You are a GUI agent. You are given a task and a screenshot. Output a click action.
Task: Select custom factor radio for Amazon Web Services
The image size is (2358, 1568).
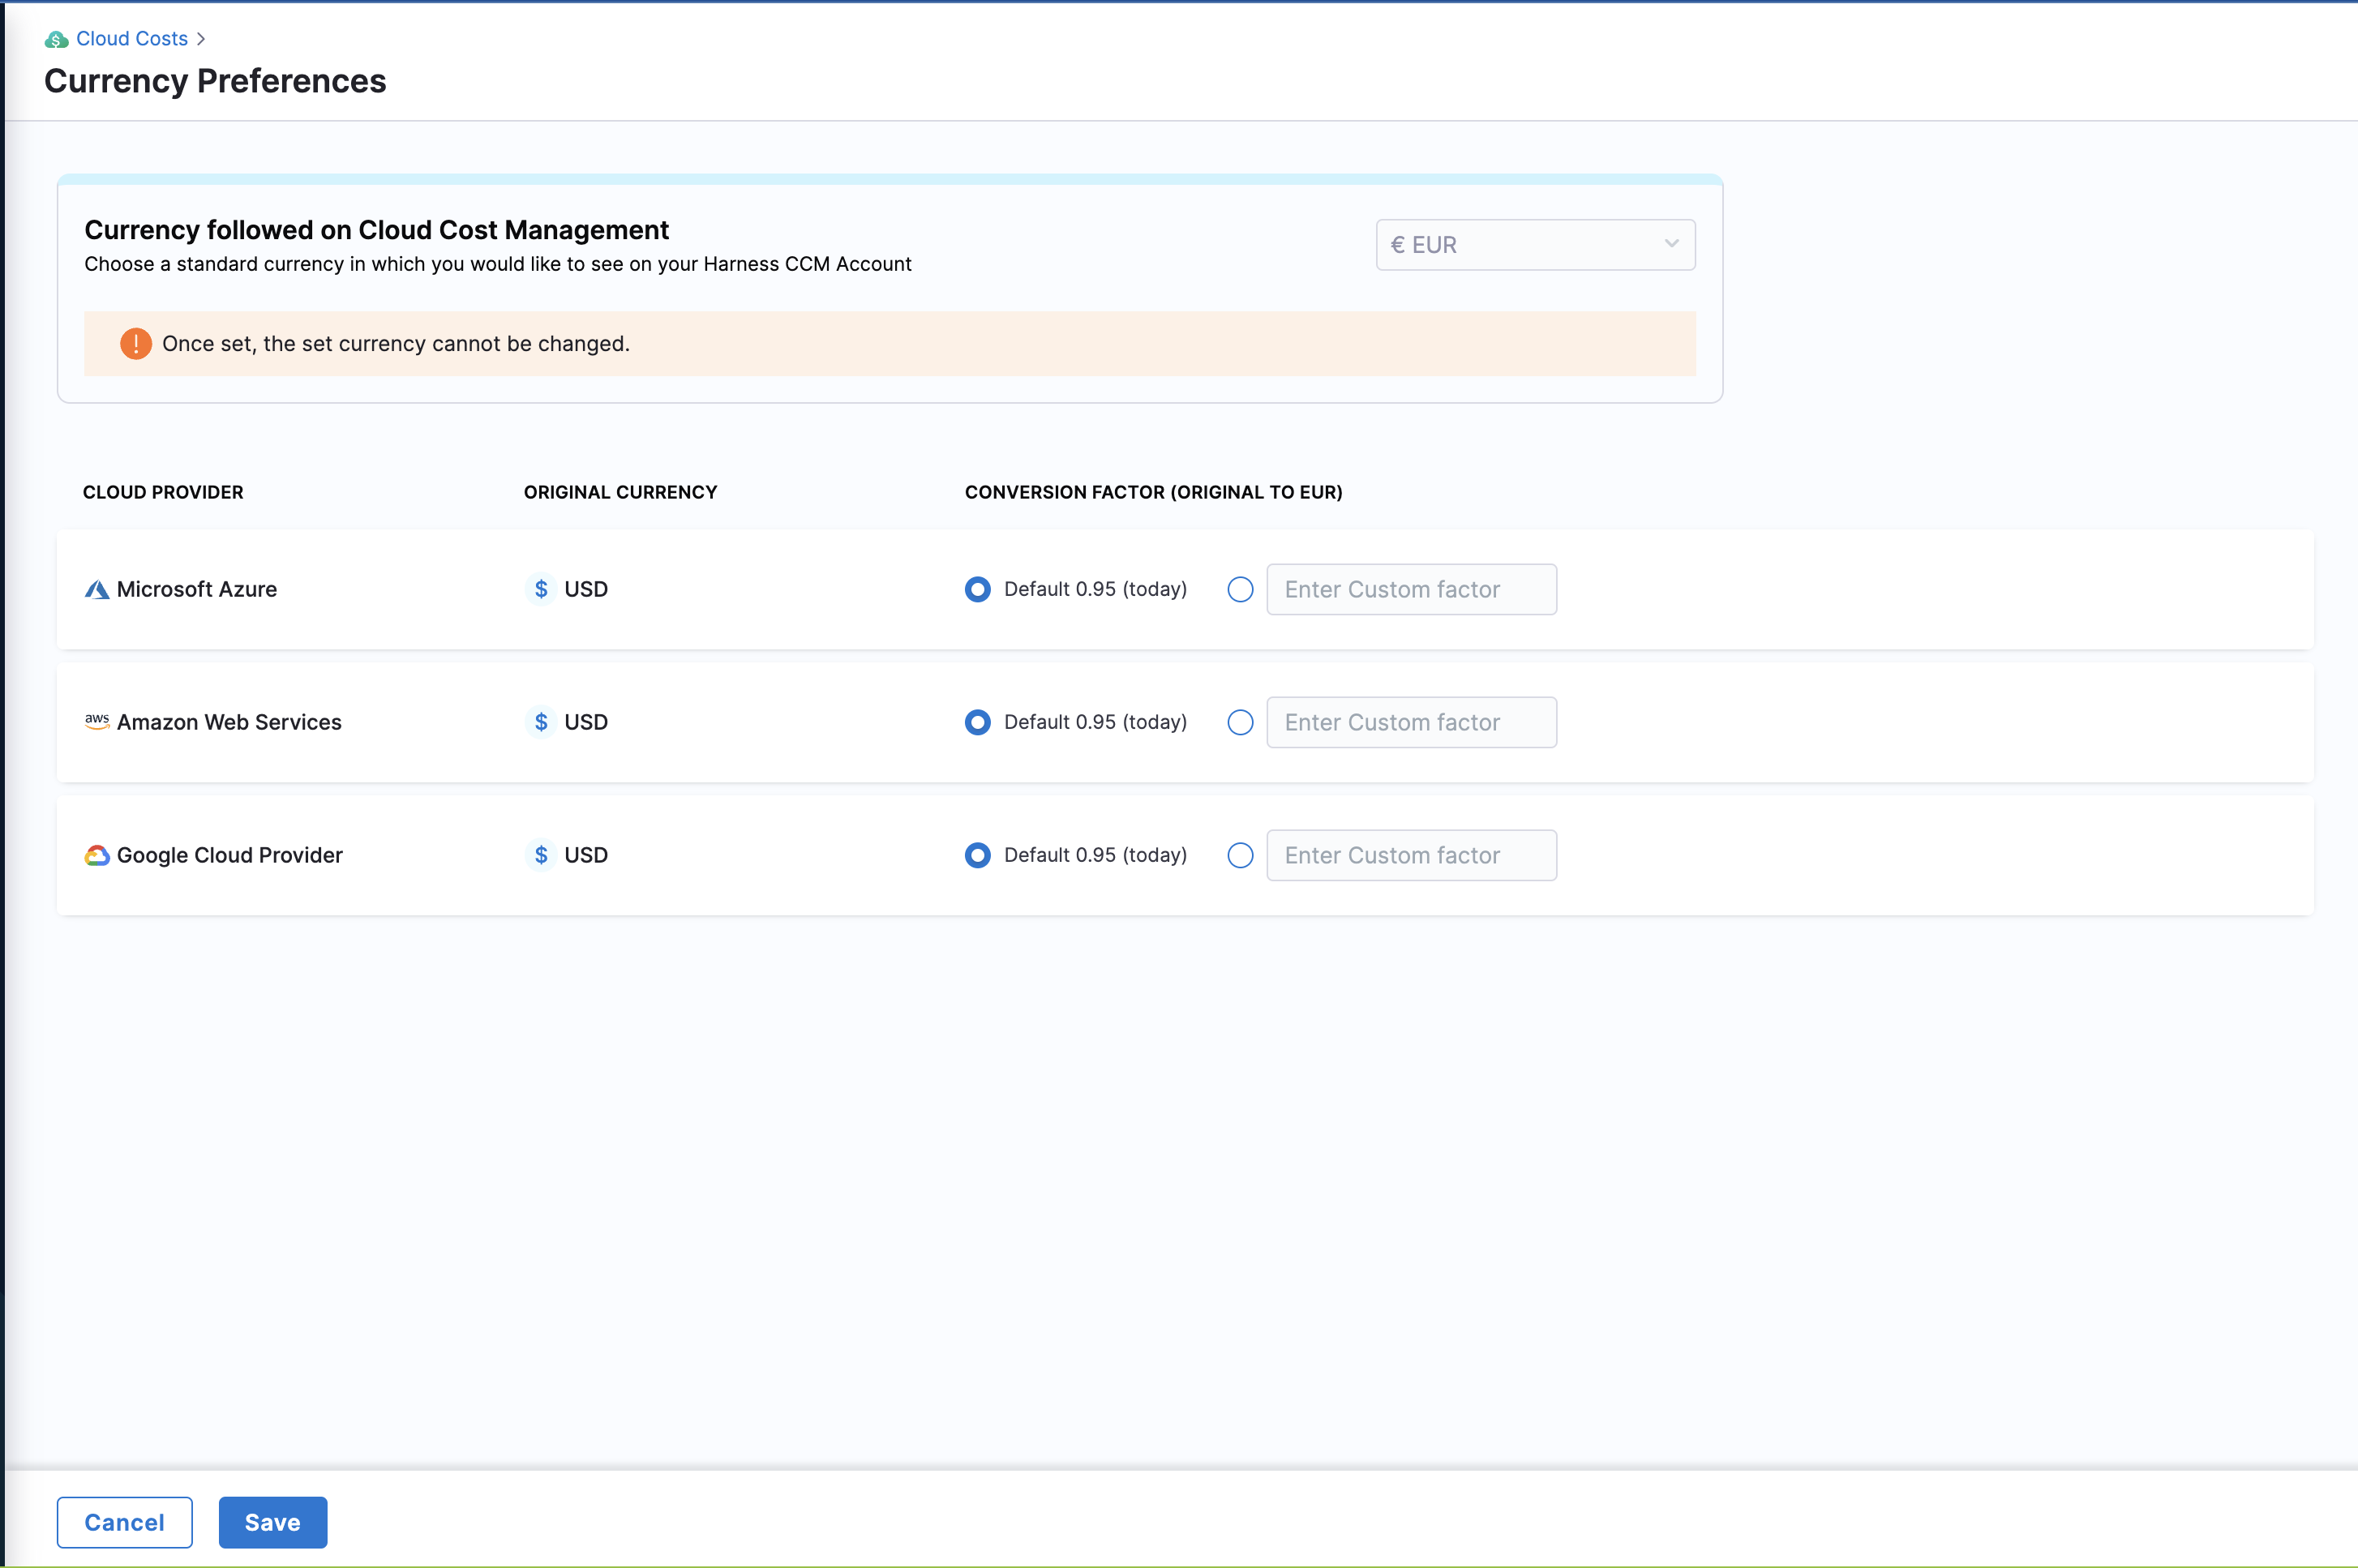[x=1239, y=722]
